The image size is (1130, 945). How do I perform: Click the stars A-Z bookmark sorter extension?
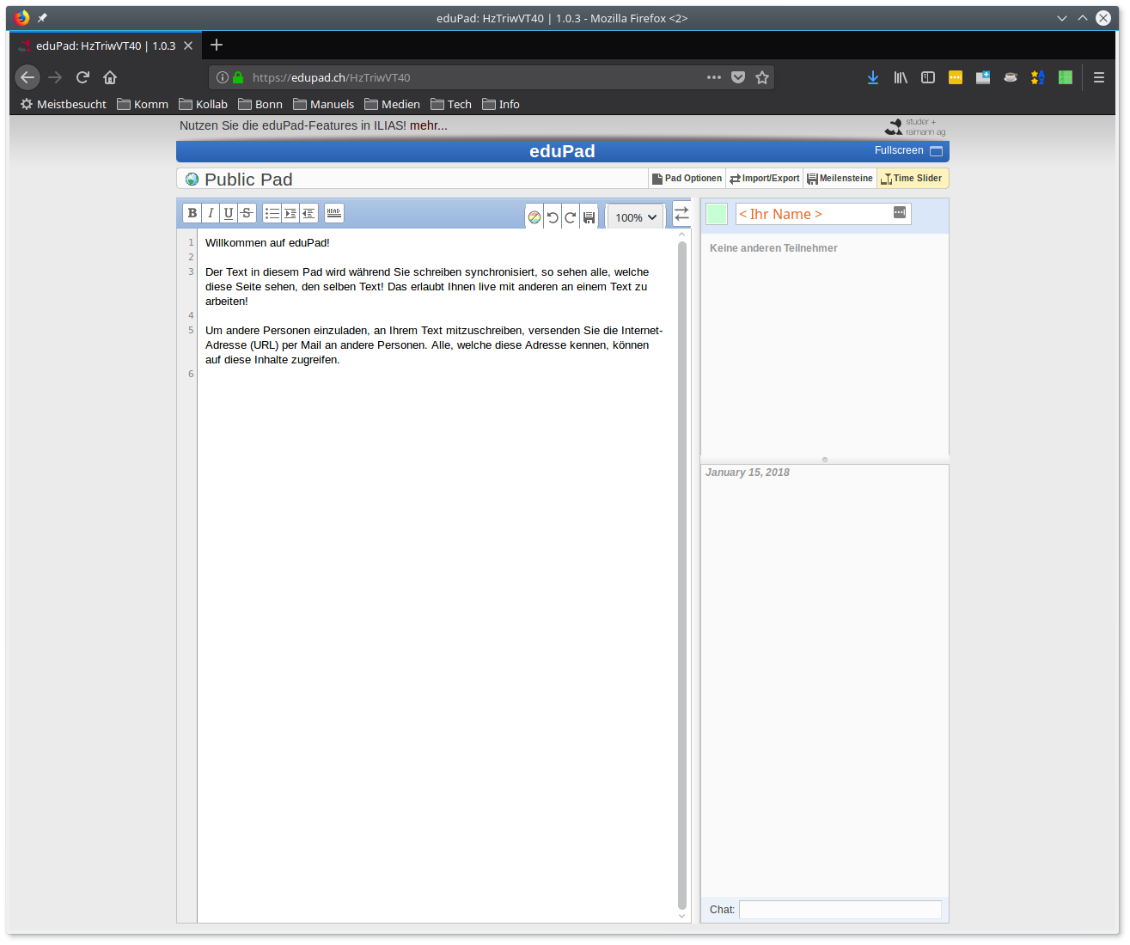pos(1038,77)
